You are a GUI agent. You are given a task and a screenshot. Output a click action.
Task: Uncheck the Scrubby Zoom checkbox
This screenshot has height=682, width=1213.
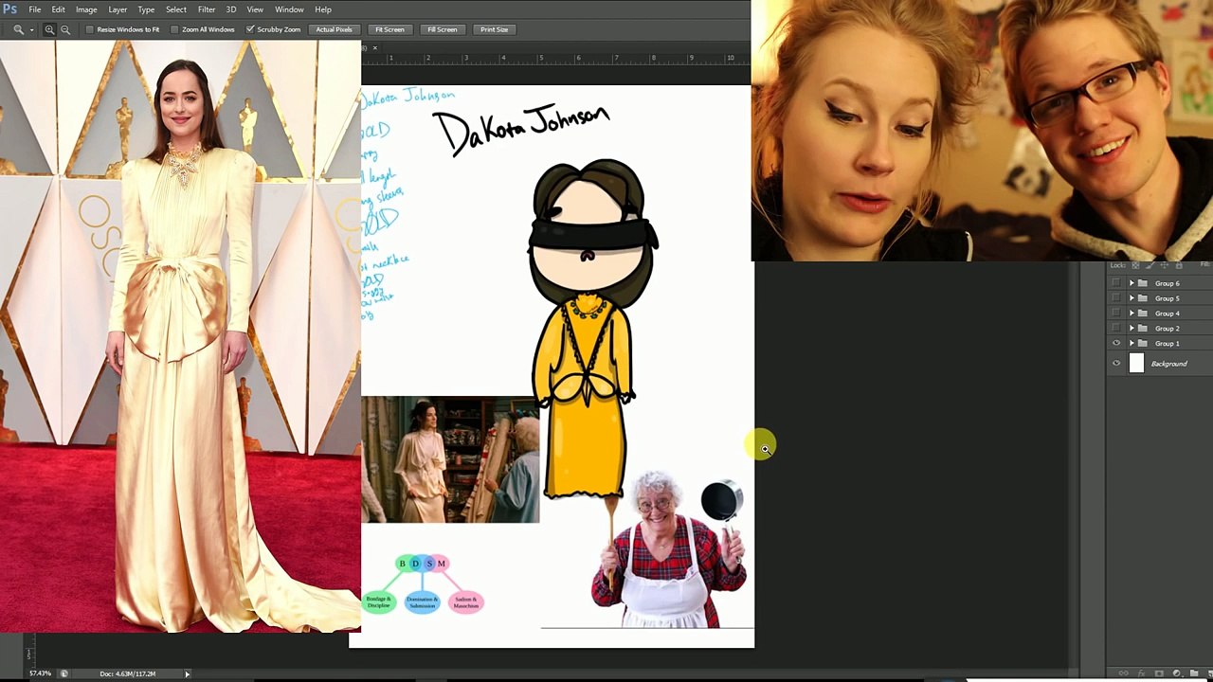(250, 29)
